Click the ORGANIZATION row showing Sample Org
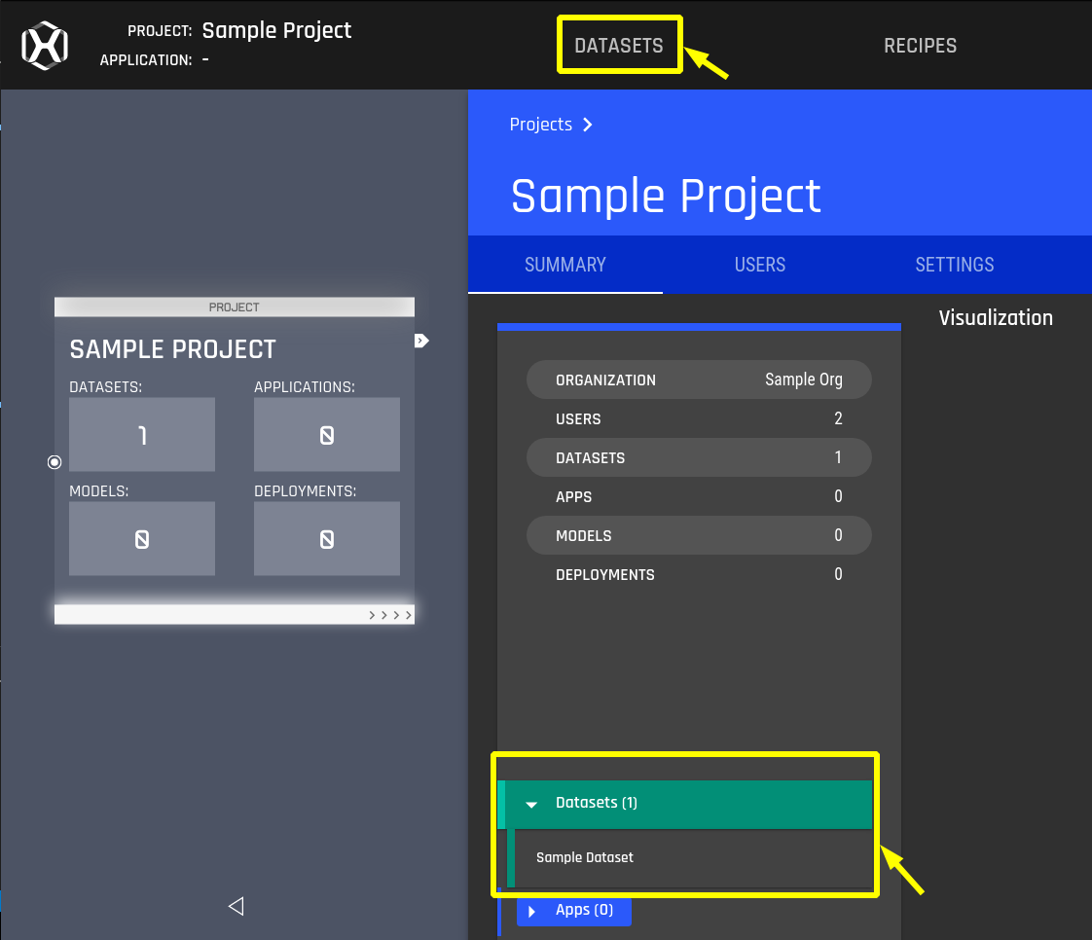1092x940 pixels. [699, 380]
